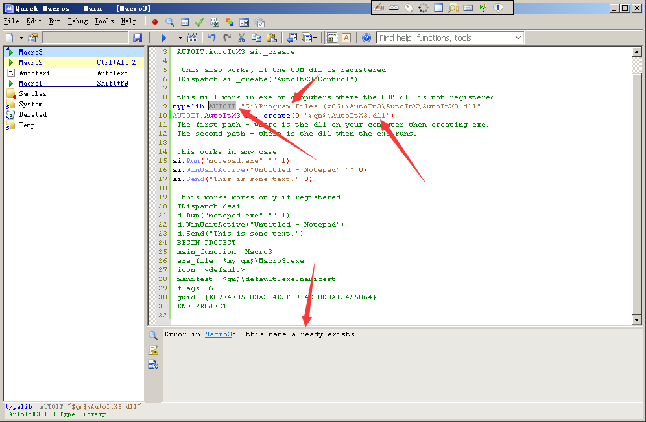Copy selection with the two-pages icon
The height and width of the screenshot is (422, 646).
click(x=256, y=38)
